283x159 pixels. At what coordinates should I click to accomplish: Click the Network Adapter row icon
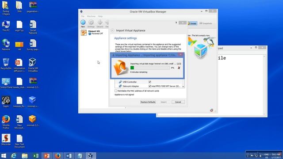tap(120, 86)
